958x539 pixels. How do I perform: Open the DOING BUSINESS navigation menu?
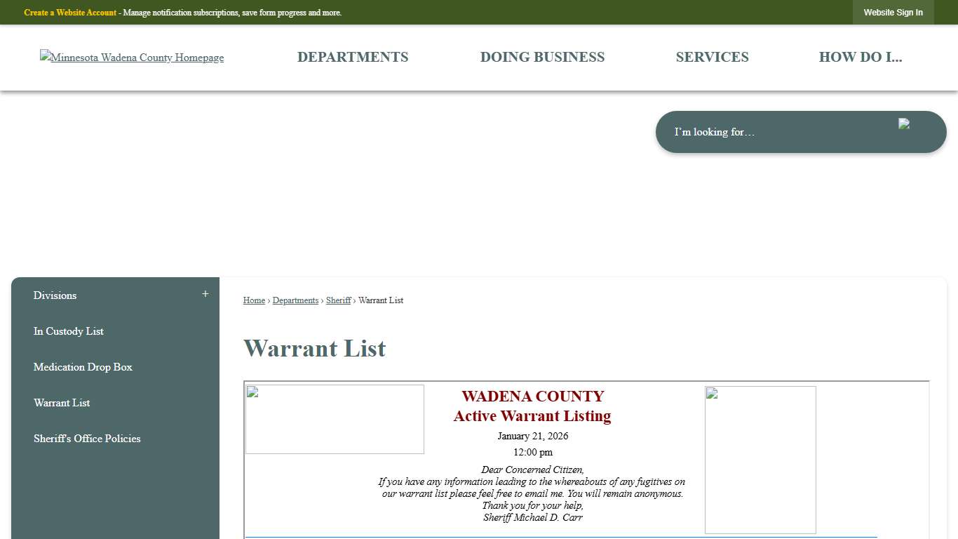click(542, 57)
